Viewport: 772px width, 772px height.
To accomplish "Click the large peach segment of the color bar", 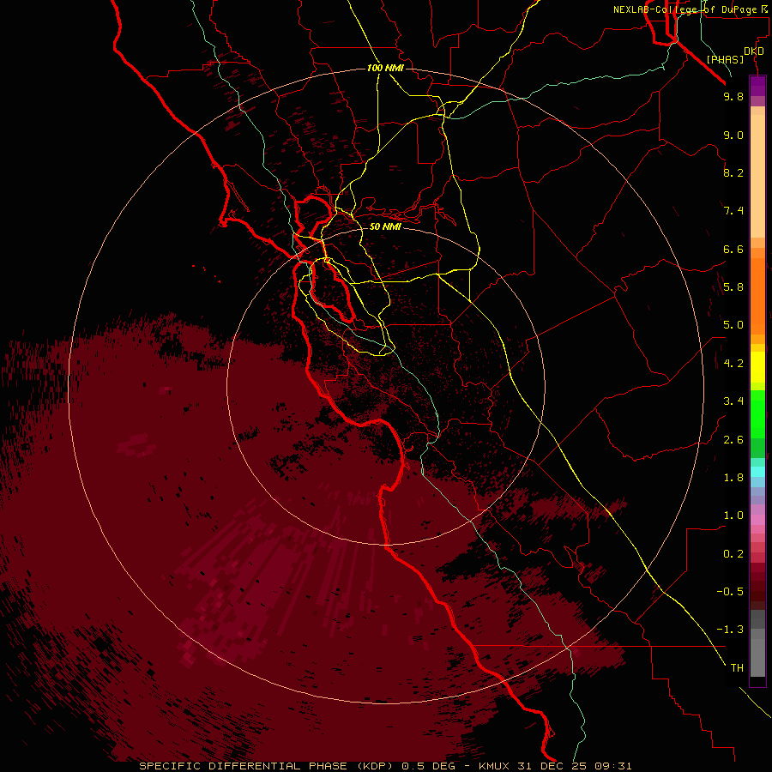I will pyautogui.click(x=757, y=176).
